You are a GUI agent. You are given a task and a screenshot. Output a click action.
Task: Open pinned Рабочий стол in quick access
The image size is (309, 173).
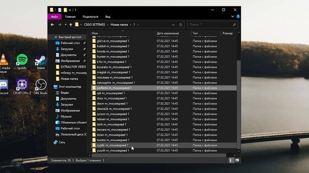tap(70, 43)
